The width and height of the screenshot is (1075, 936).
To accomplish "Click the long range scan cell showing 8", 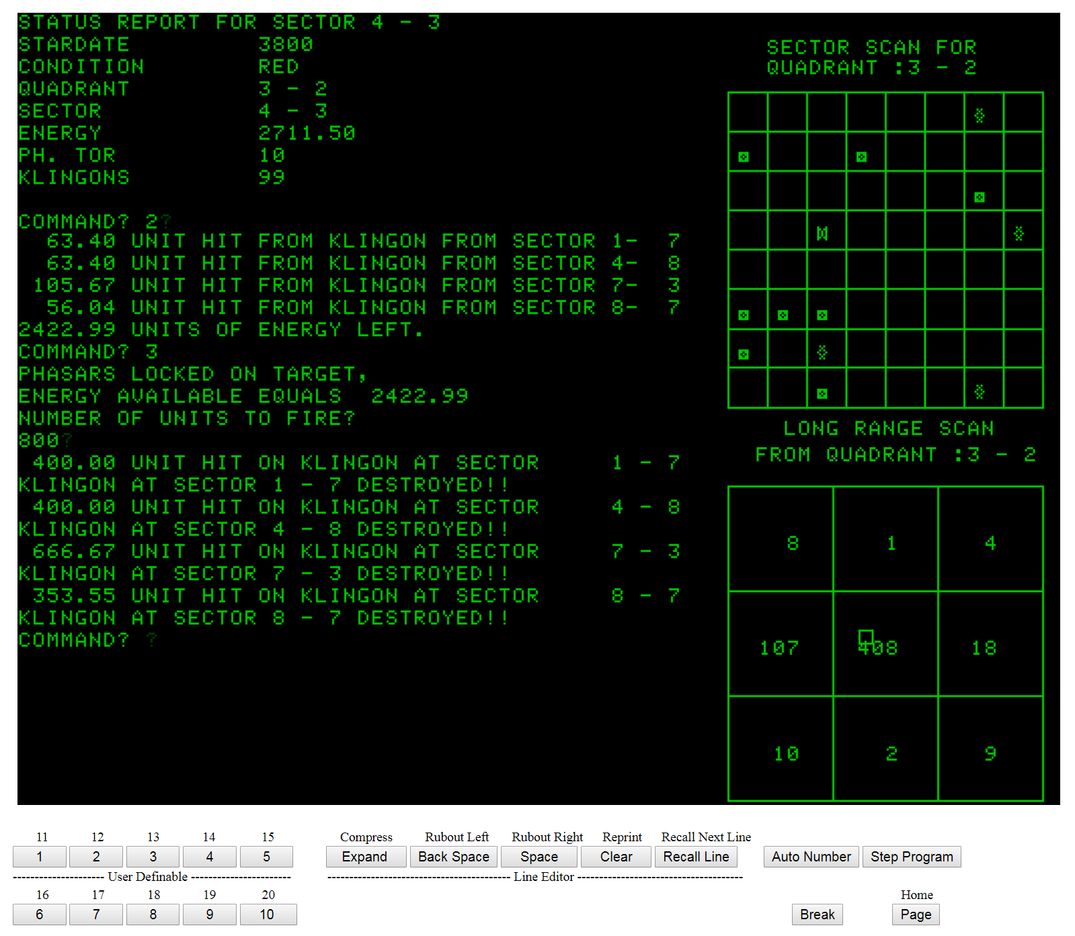I will [x=781, y=539].
